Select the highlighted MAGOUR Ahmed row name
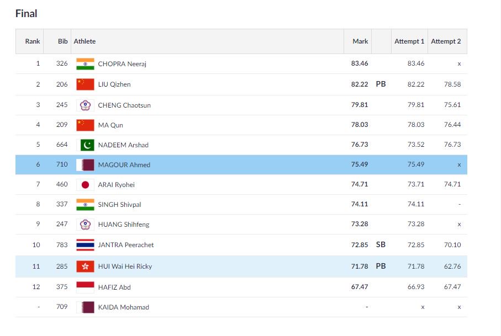Image resolution: width=501 pixels, height=336 pixels. point(124,165)
